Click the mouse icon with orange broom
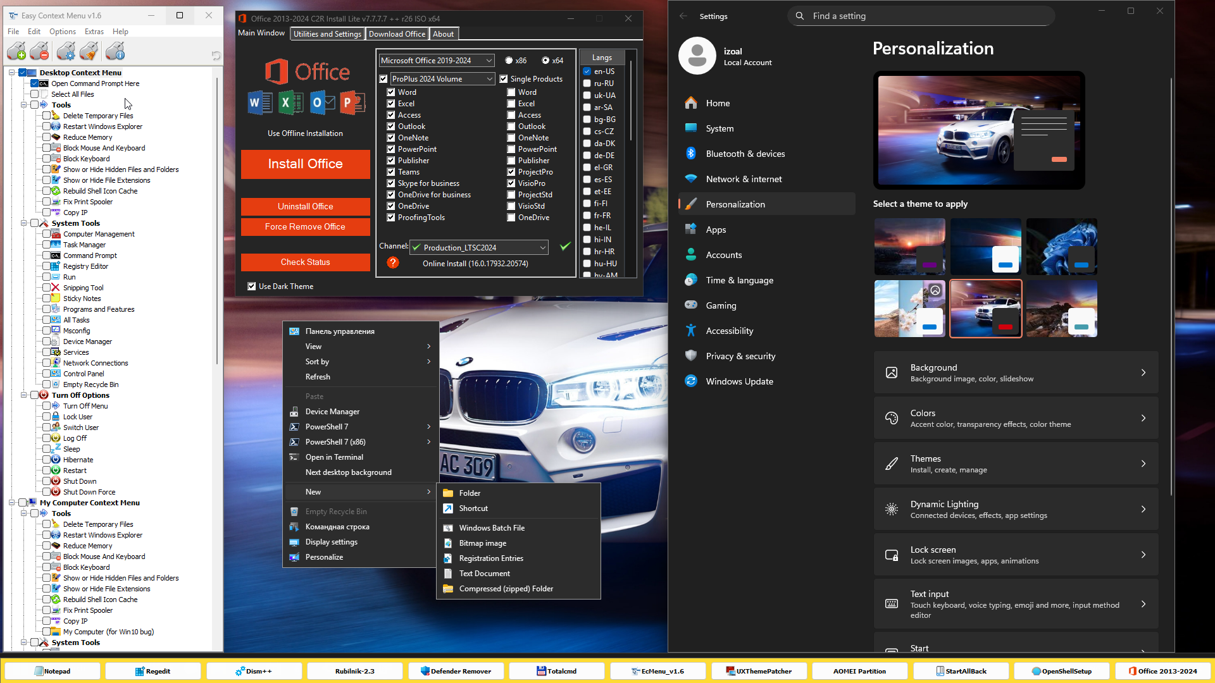 coord(89,51)
